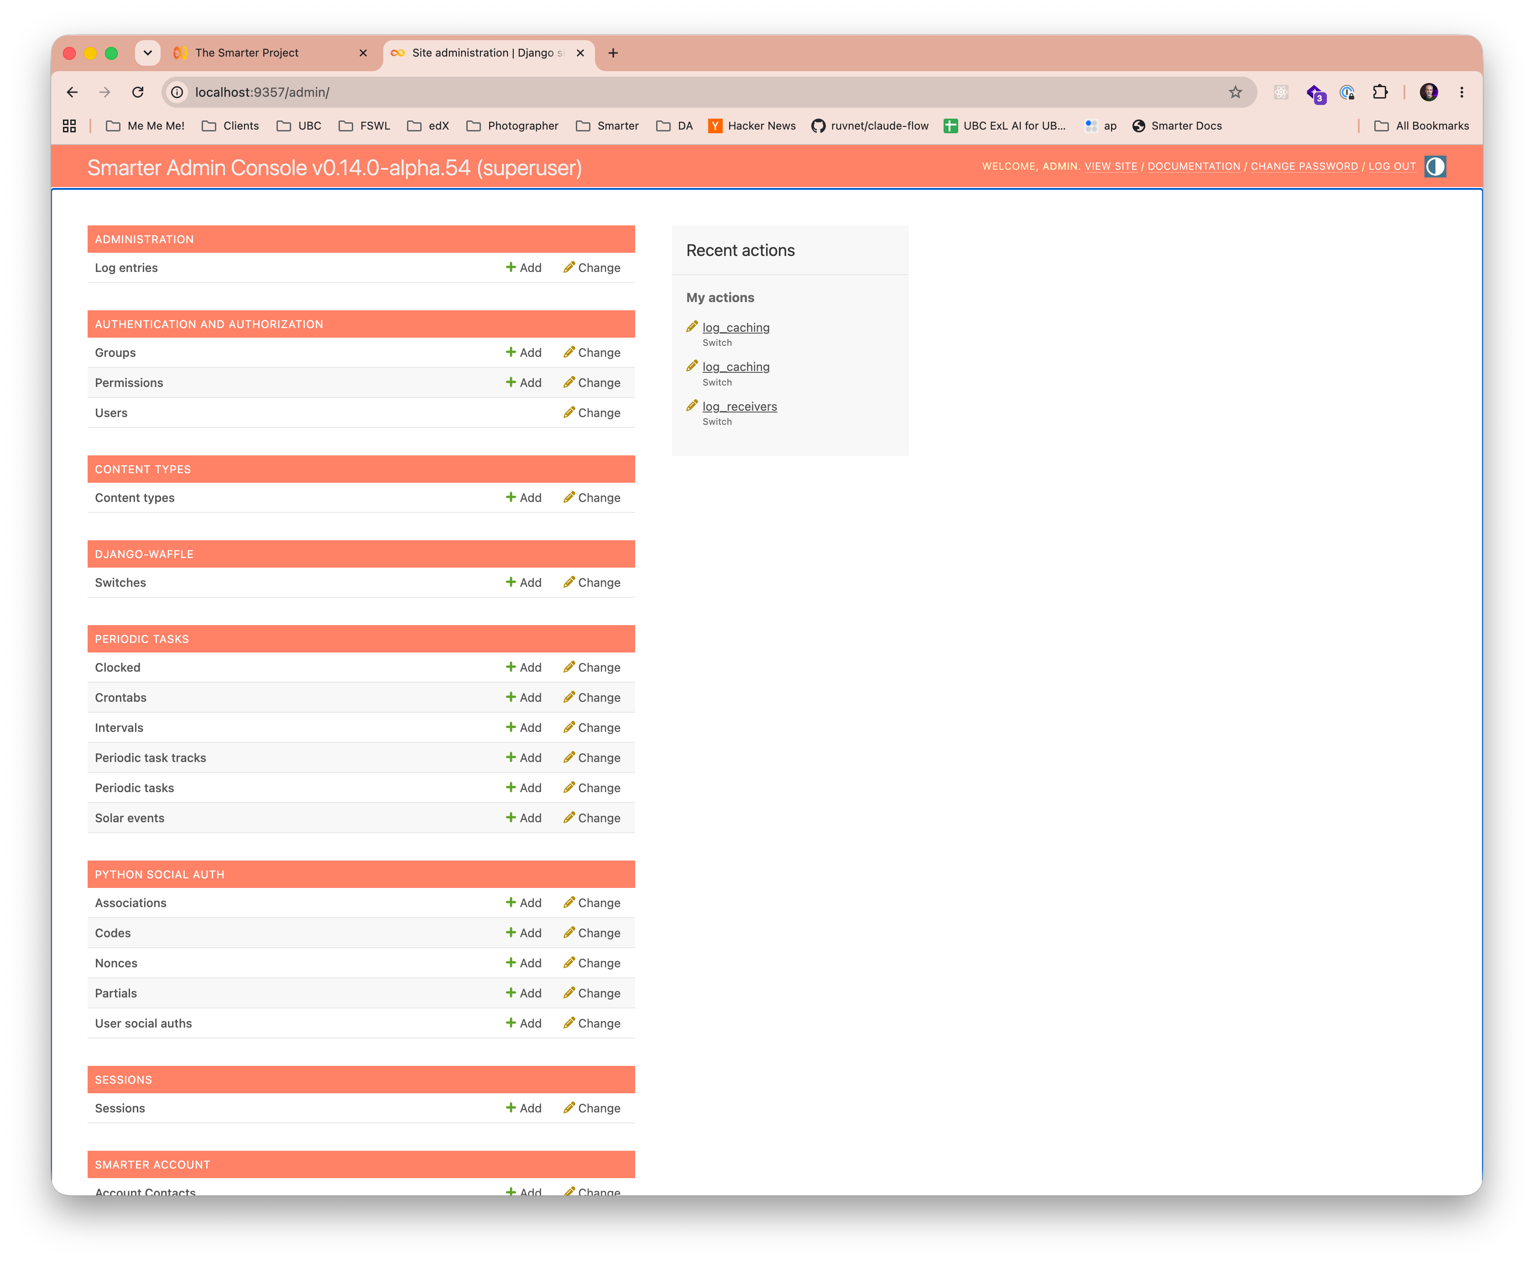Screen dimensions: 1534x1263
Task: Open the Me Me Me! bookmarks folder
Action: (146, 126)
